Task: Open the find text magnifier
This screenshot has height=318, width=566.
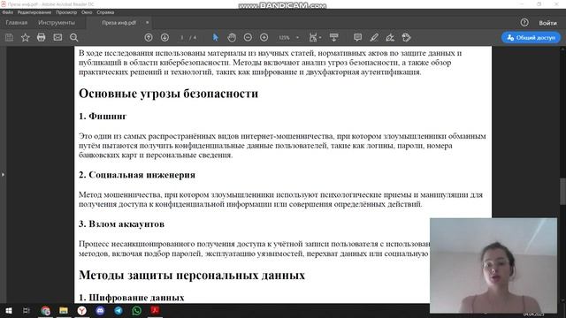Action: point(74,37)
